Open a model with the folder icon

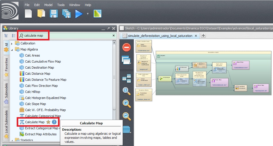(41, 14)
